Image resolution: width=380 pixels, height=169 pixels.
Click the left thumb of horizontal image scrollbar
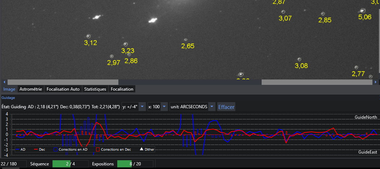click(63, 82)
